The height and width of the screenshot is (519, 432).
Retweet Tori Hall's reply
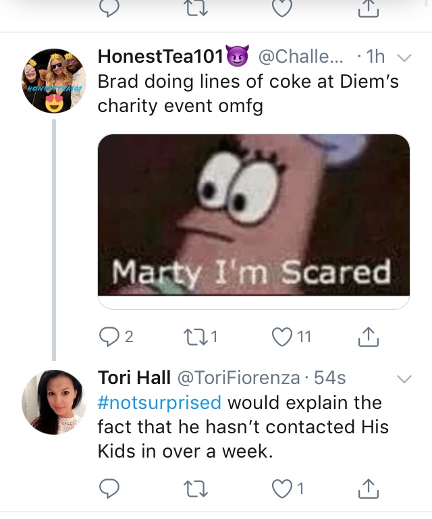(x=195, y=489)
